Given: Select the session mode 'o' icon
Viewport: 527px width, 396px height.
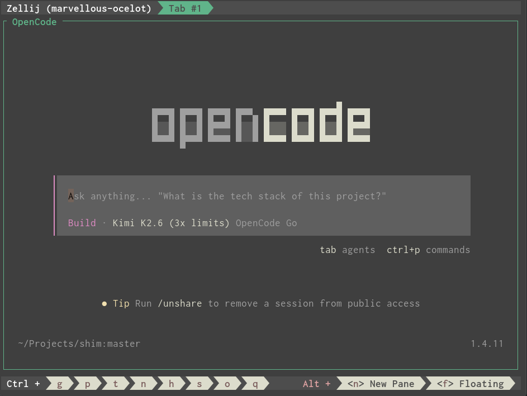Looking at the screenshot, I should [x=227, y=384].
